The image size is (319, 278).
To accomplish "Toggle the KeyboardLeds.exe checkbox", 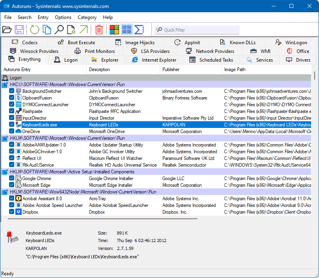I will (11, 124).
